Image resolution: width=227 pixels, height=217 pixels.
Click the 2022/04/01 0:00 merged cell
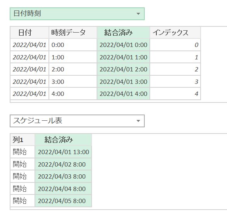[x=123, y=45]
